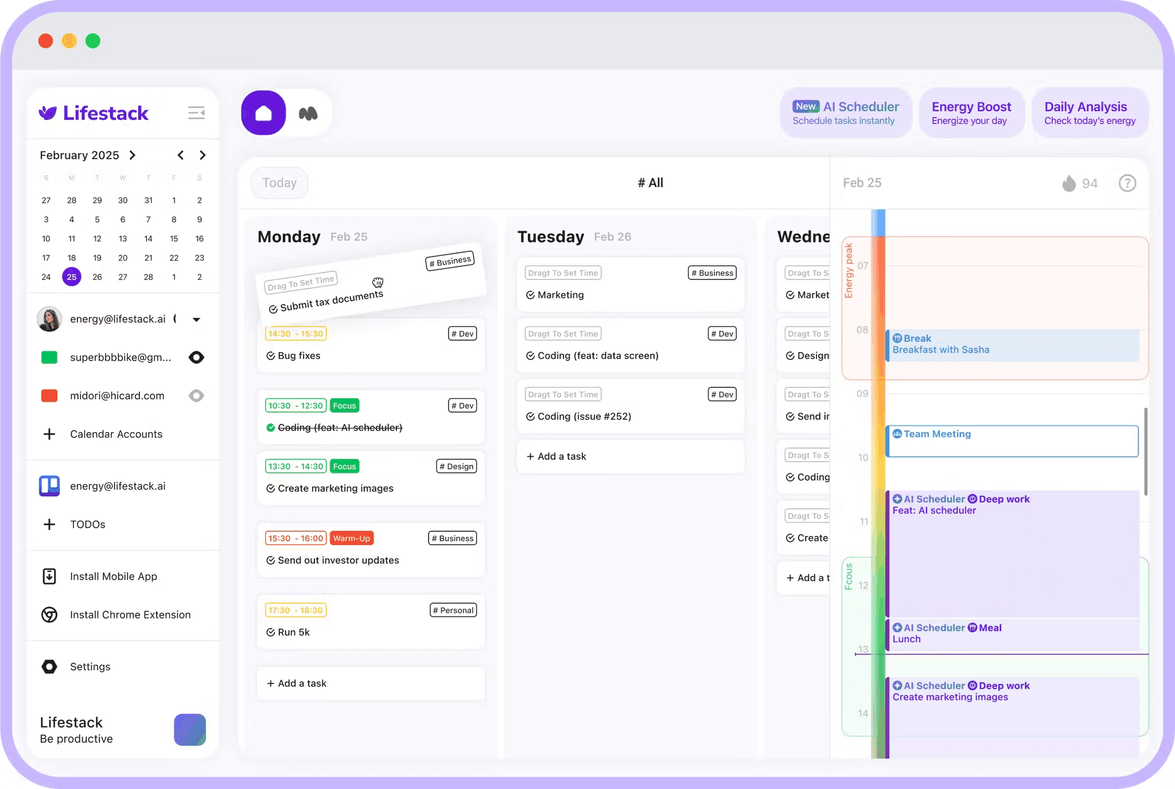Click the Today button
Image resolution: width=1175 pixels, height=789 pixels.
[x=279, y=182]
